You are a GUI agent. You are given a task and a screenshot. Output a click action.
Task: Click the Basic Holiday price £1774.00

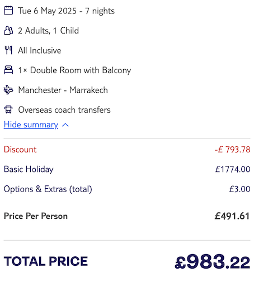[x=233, y=169]
